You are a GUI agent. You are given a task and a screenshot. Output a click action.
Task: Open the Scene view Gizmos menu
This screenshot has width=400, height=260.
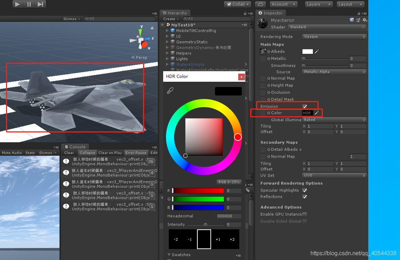pyautogui.click(x=72, y=19)
